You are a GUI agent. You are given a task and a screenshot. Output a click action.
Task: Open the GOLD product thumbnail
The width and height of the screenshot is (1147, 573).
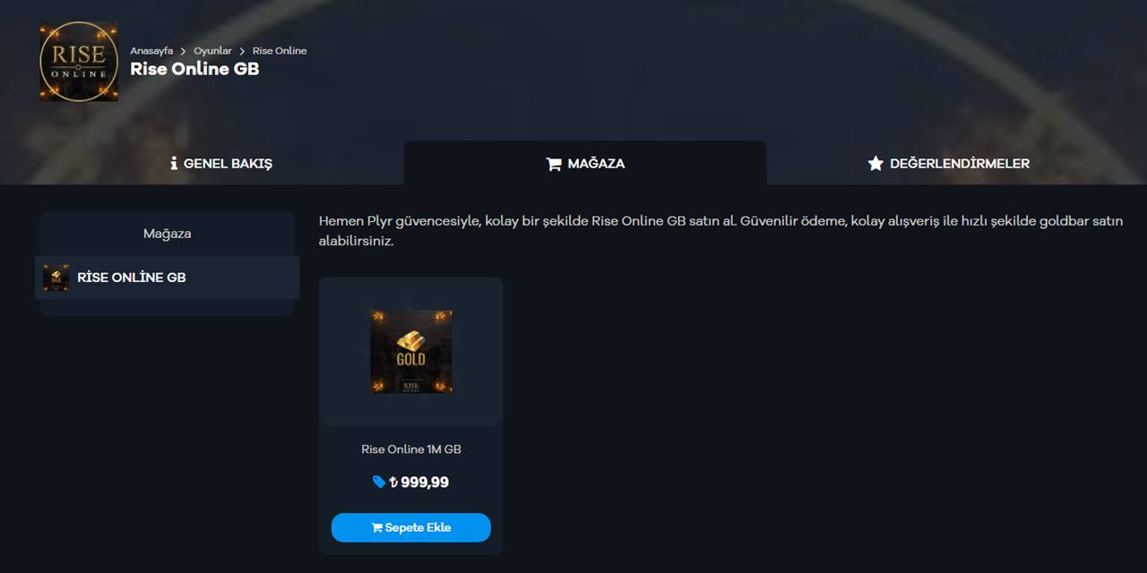click(411, 352)
